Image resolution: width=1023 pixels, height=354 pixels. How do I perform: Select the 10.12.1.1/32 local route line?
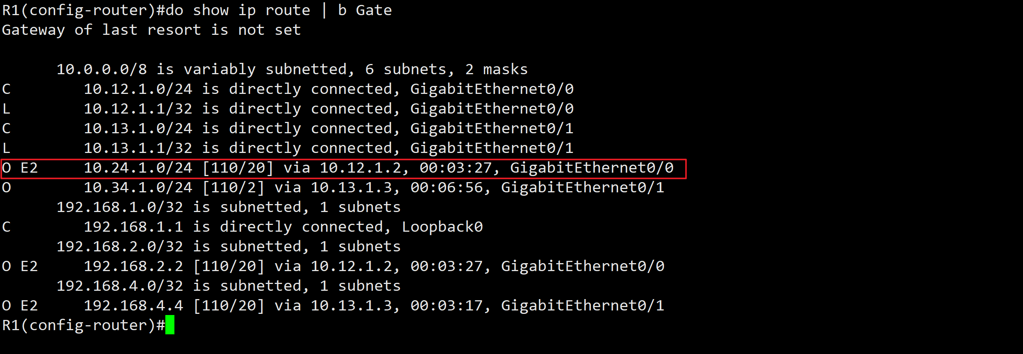(328, 109)
